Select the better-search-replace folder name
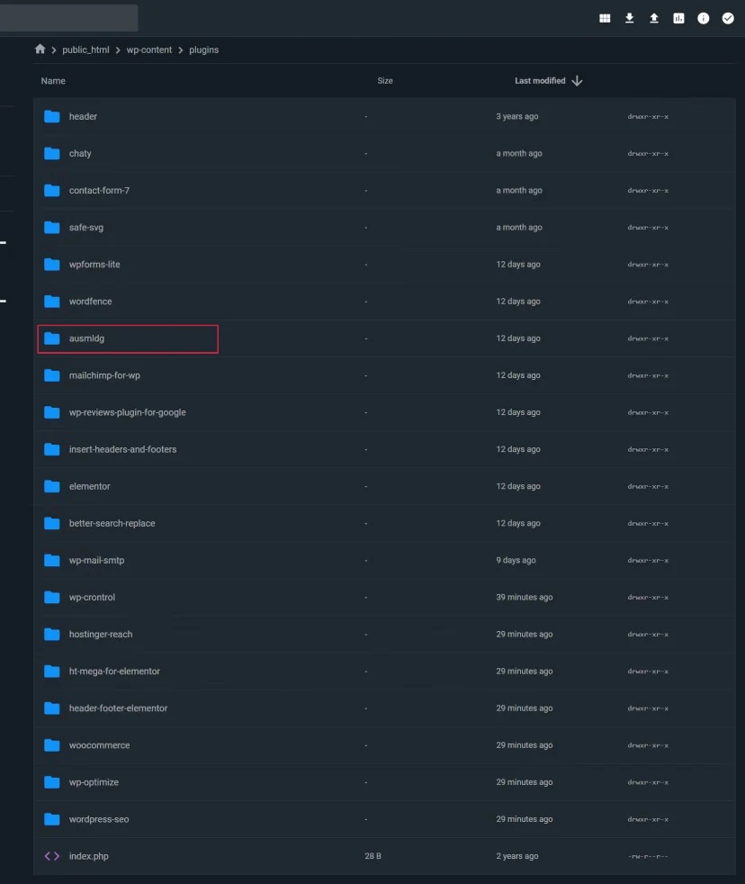The height and width of the screenshot is (884, 745). [x=112, y=523]
